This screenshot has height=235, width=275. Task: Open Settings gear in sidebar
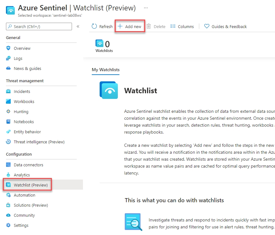[x=8, y=225]
